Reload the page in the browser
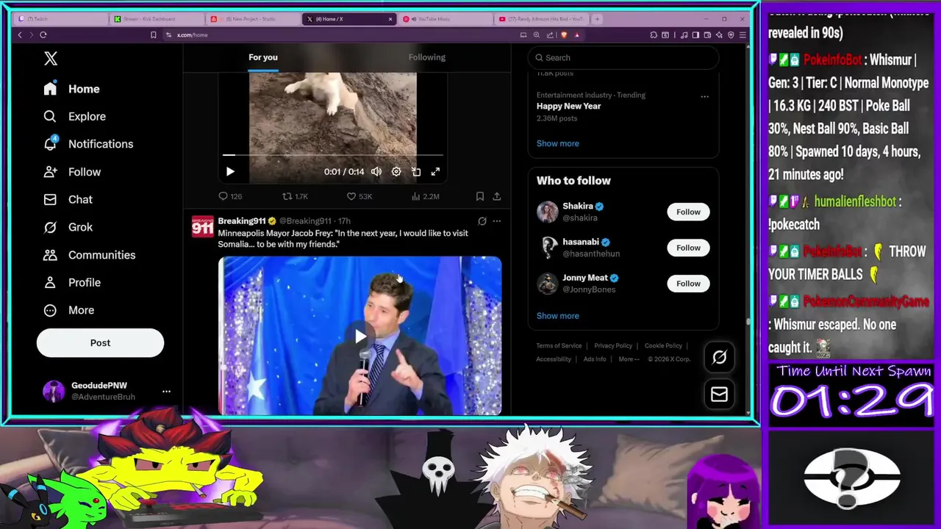 tap(43, 35)
